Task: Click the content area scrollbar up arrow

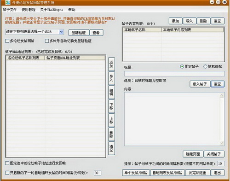Action: [x=222, y=95]
